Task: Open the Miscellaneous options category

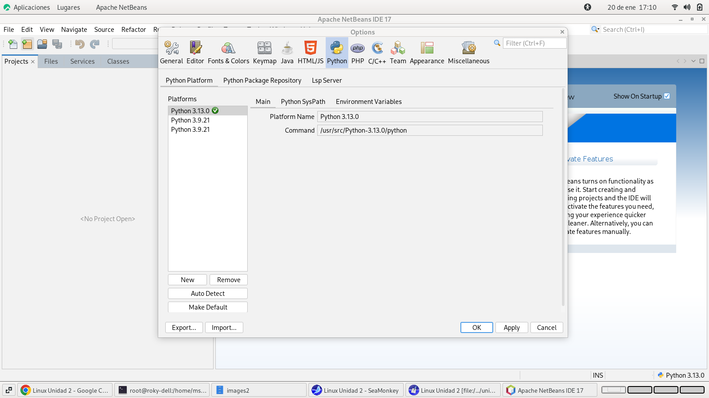Action: tap(468, 52)
